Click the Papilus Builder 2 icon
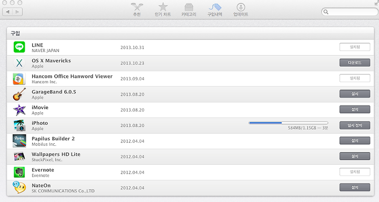This screenshot has width=379, height=202. (19, 141)
